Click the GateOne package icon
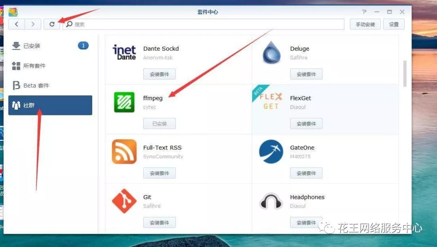This screenshot has height=247, width=437. [x=271, y=152]
